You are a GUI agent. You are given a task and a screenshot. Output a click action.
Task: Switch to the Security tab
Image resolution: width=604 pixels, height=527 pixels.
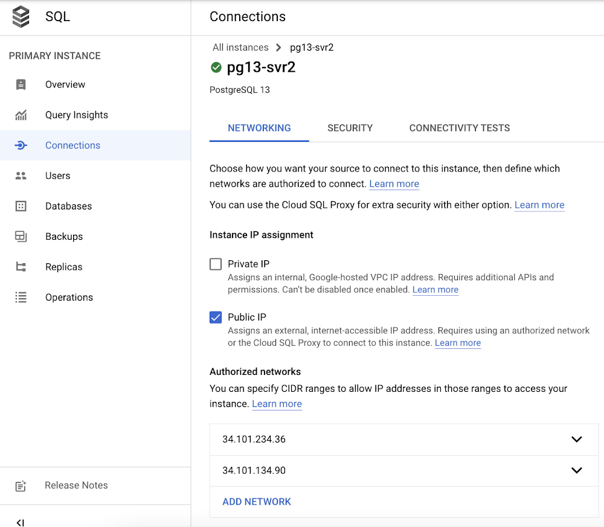pyautogui.click(x=350, y=128)
